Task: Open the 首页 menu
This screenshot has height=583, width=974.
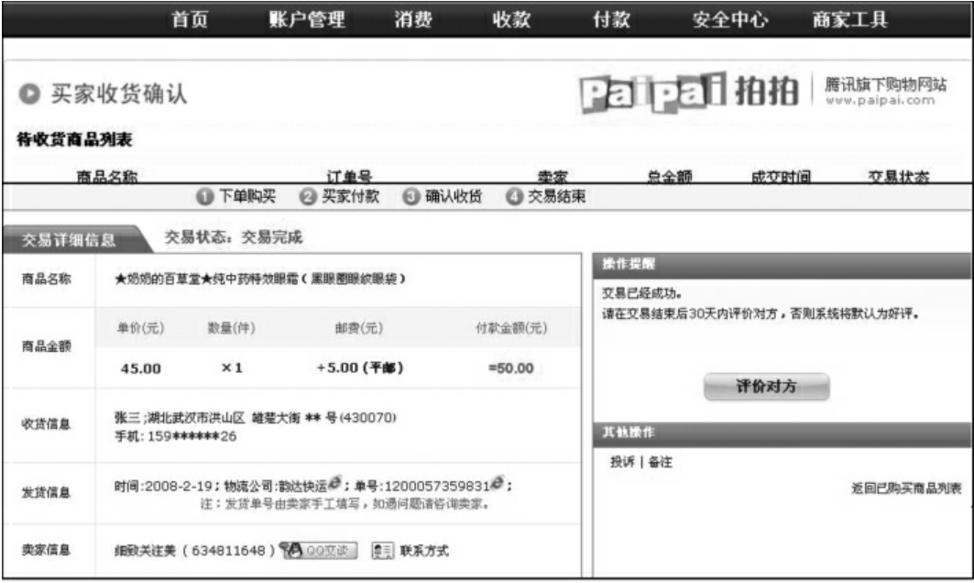Action: click(190, 19)
